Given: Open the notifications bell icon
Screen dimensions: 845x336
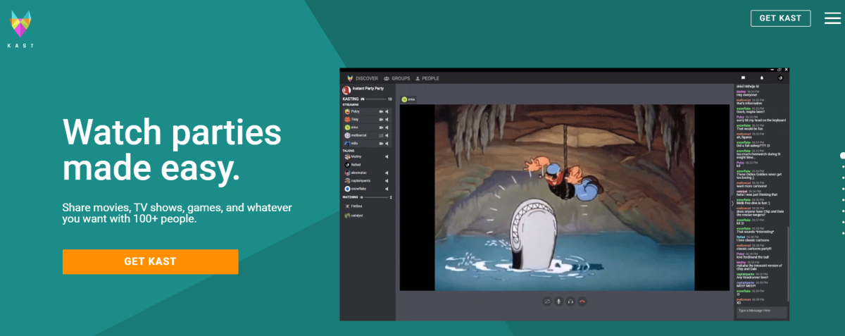Looking at the screenshot, I should 761,77.
